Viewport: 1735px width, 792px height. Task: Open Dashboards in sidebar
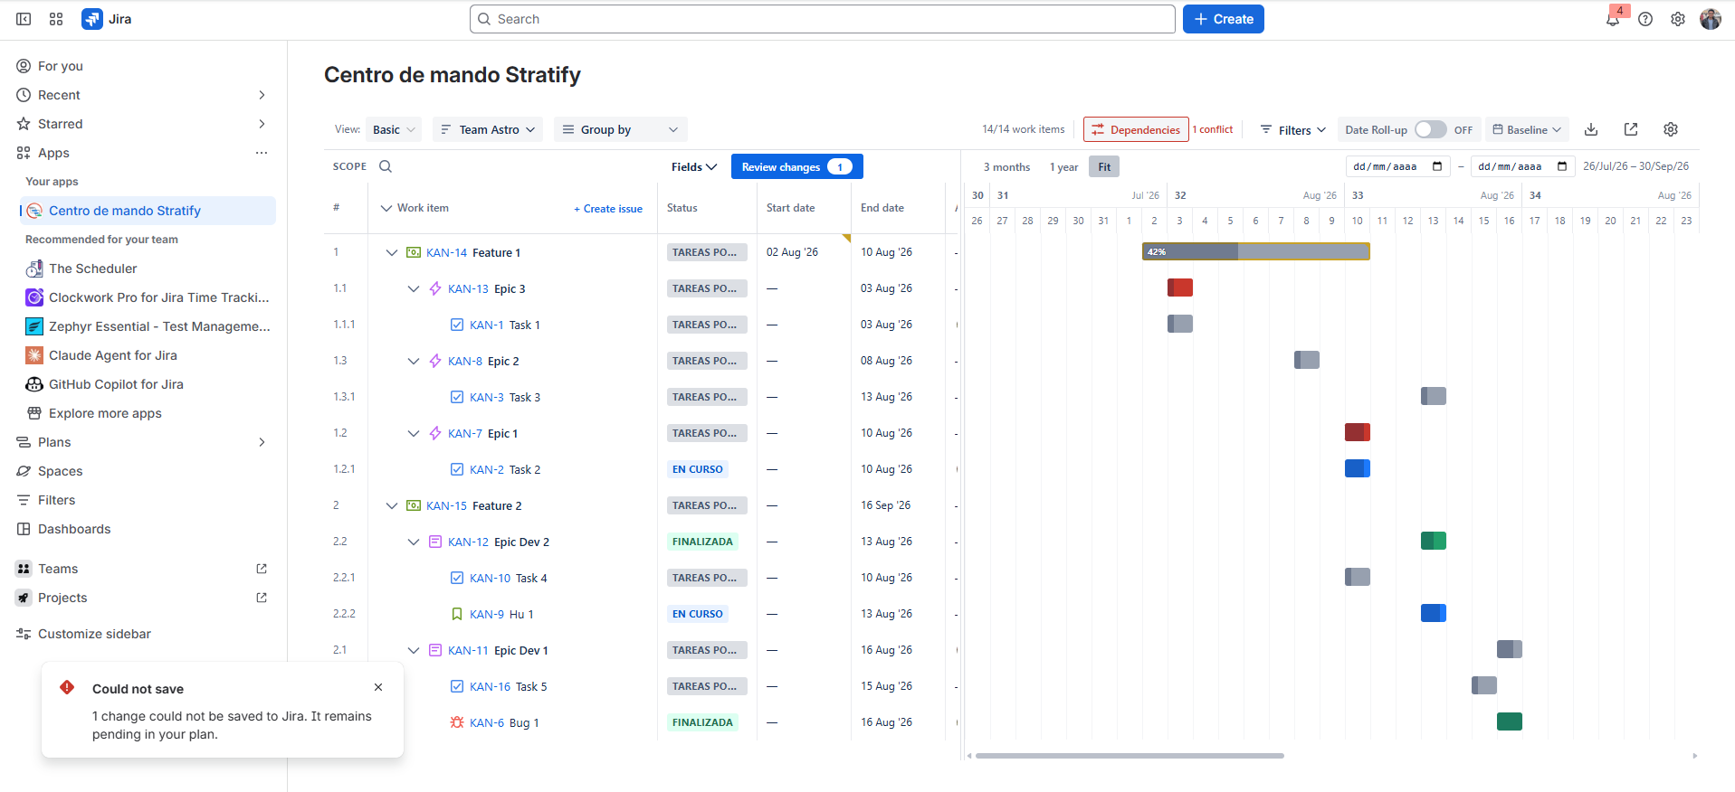[x=74, y=529]
